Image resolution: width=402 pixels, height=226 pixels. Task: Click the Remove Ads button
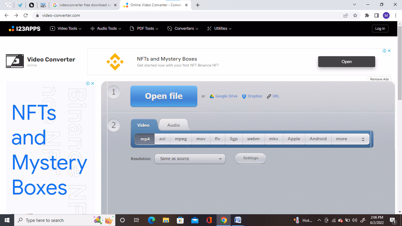(379, 79)
